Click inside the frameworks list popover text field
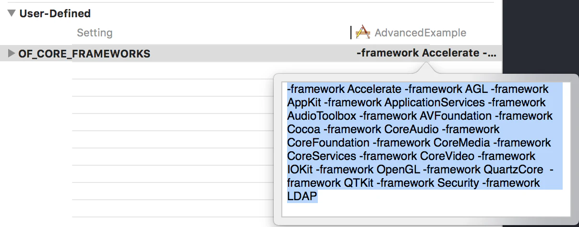 426,149
